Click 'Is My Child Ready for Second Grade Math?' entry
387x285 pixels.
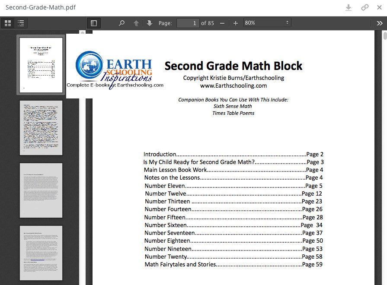coord(233,162)
